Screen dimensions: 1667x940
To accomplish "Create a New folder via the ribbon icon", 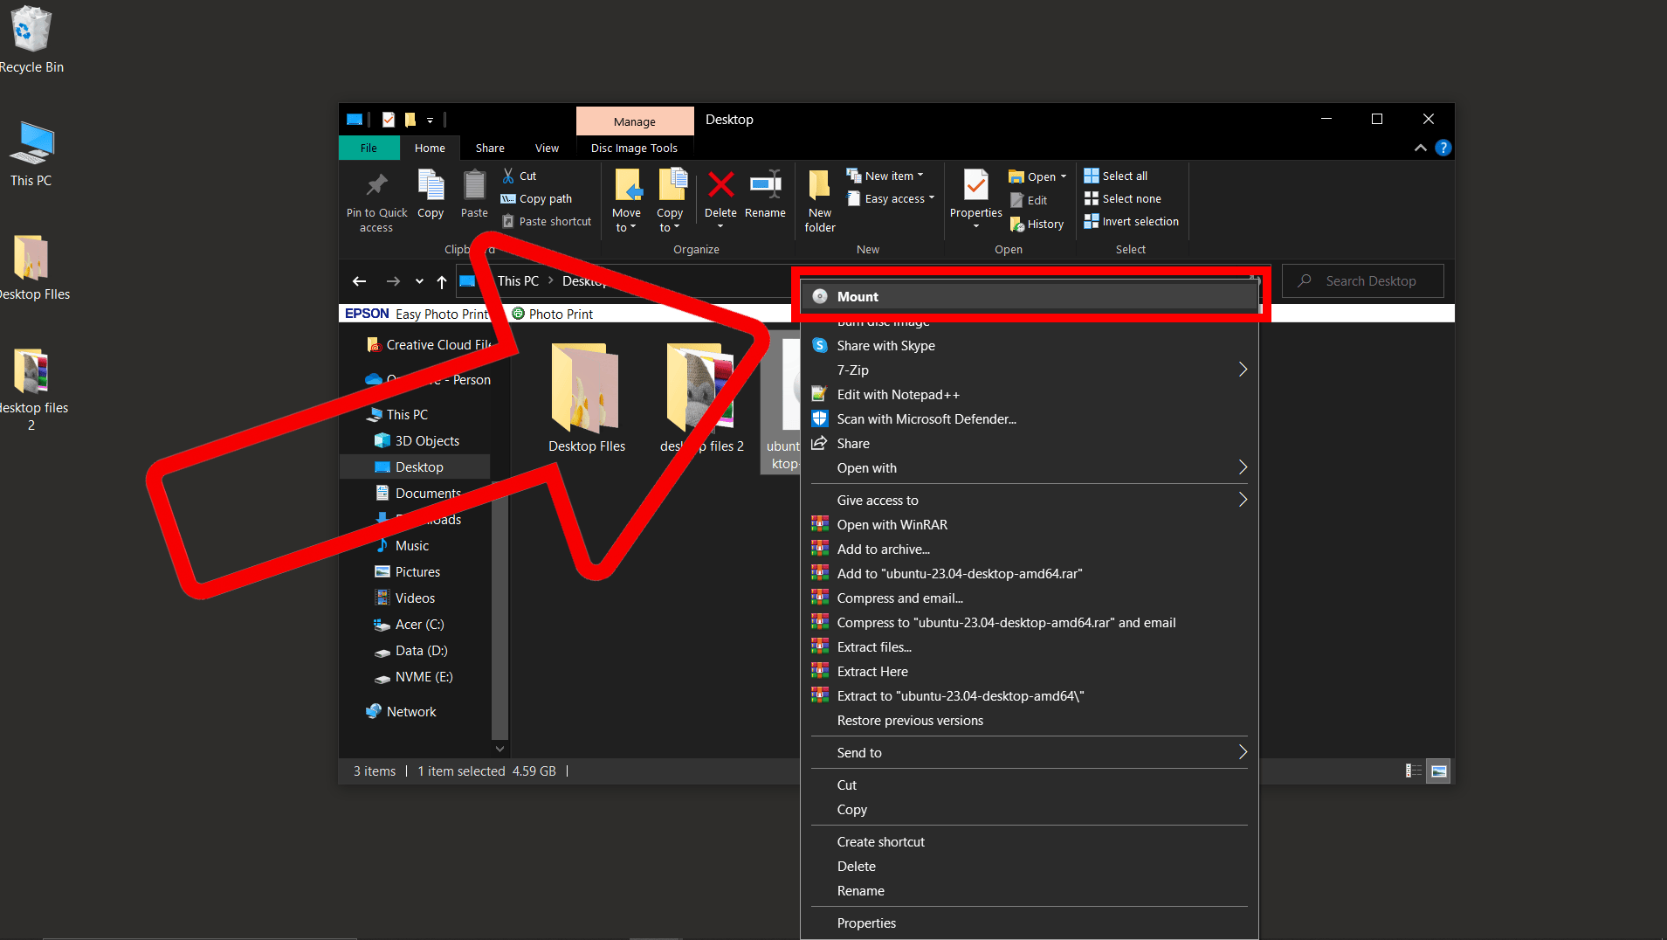I will point(818,199).
